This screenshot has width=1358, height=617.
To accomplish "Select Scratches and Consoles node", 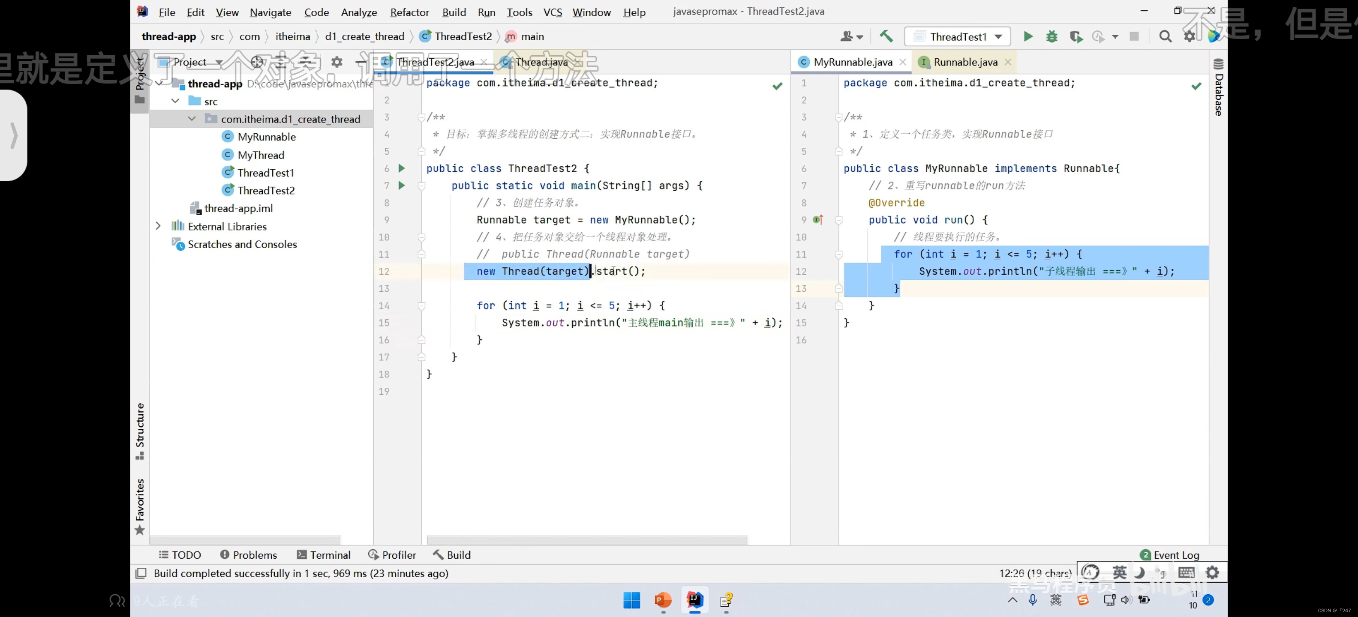I will pyautogui.click(x=234, y=244).
